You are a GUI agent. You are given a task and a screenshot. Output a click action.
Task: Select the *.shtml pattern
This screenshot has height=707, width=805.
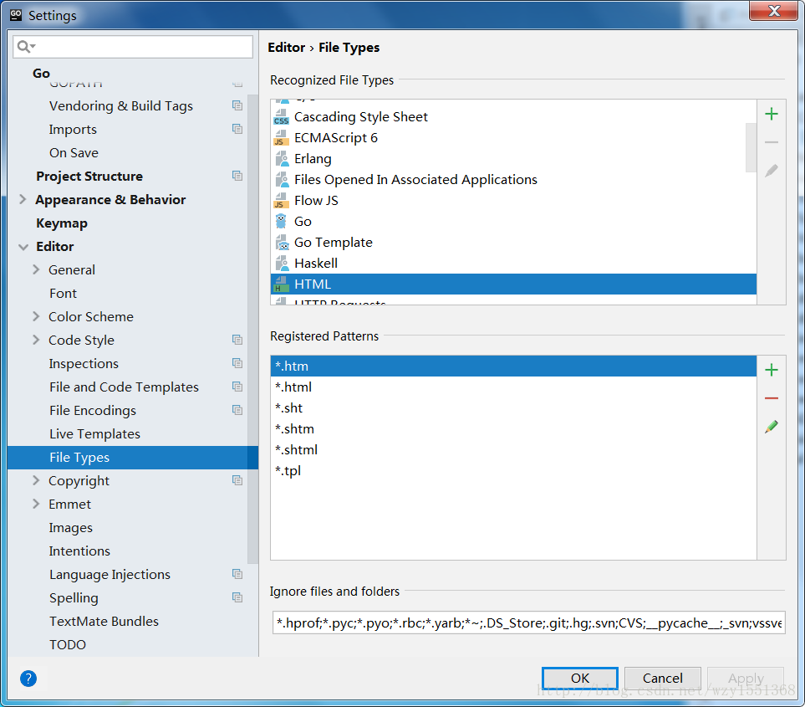513,450
